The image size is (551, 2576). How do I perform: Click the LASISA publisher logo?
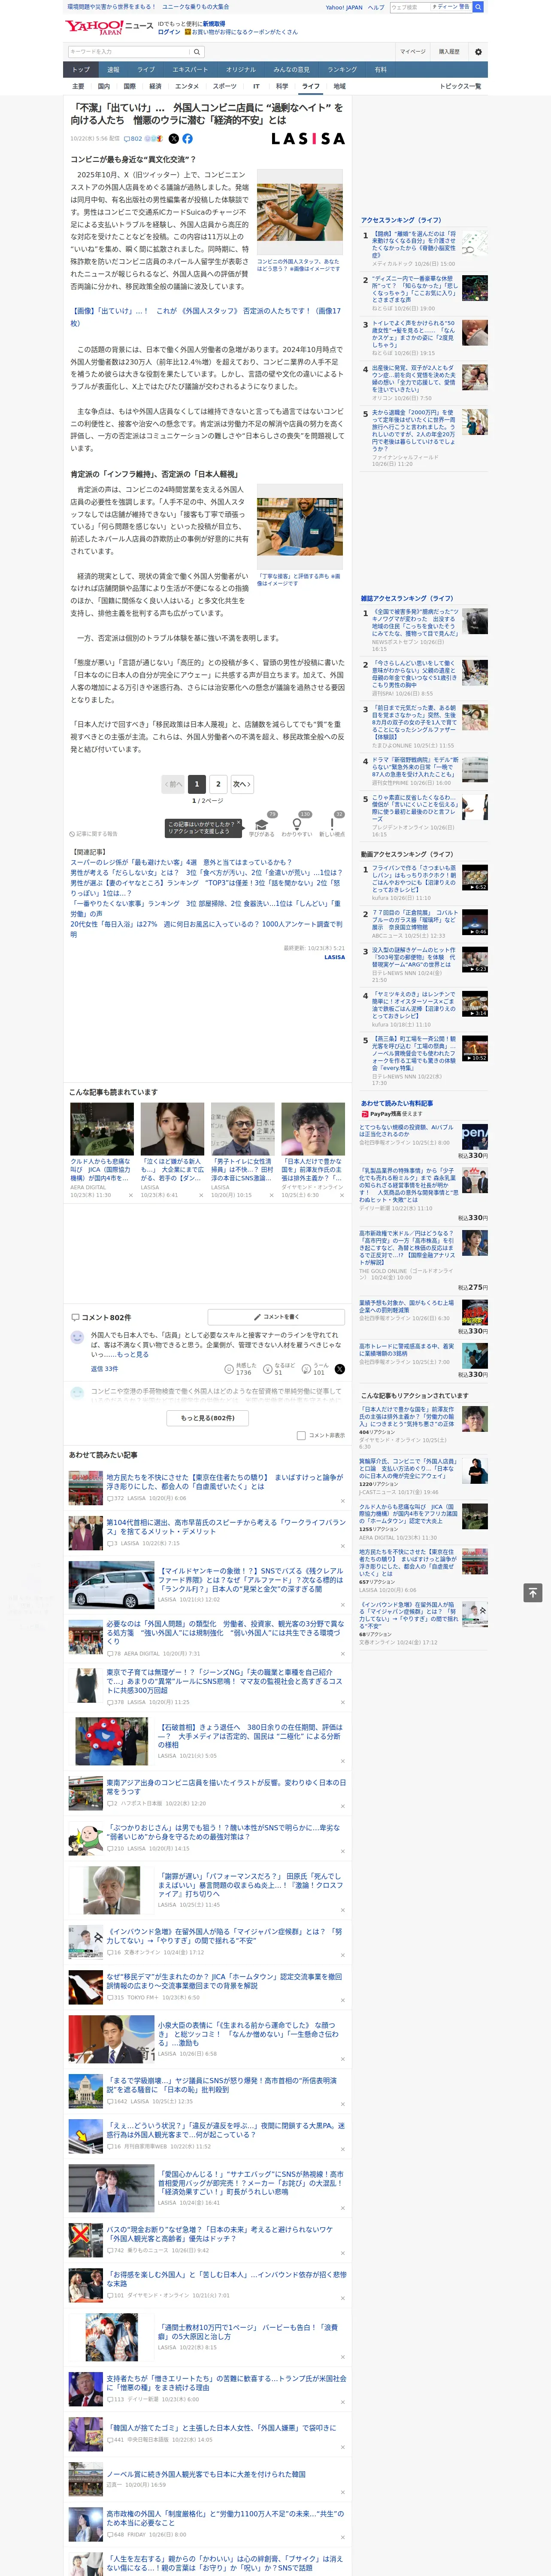click(308, 139)
